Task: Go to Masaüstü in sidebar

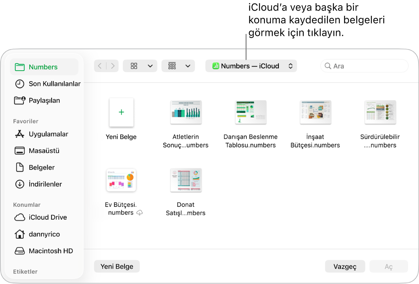Action: (x=44, y=151)
